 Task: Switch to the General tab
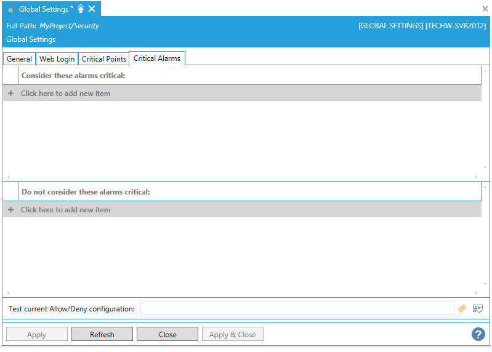point(19,59)
